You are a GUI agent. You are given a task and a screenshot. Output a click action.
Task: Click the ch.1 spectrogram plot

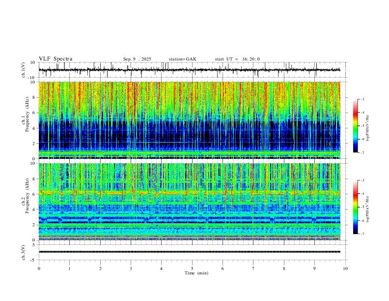(190, 120)
